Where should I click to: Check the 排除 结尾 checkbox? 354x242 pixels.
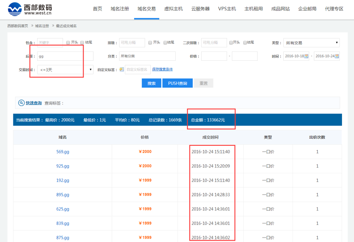tap(165, 43)
